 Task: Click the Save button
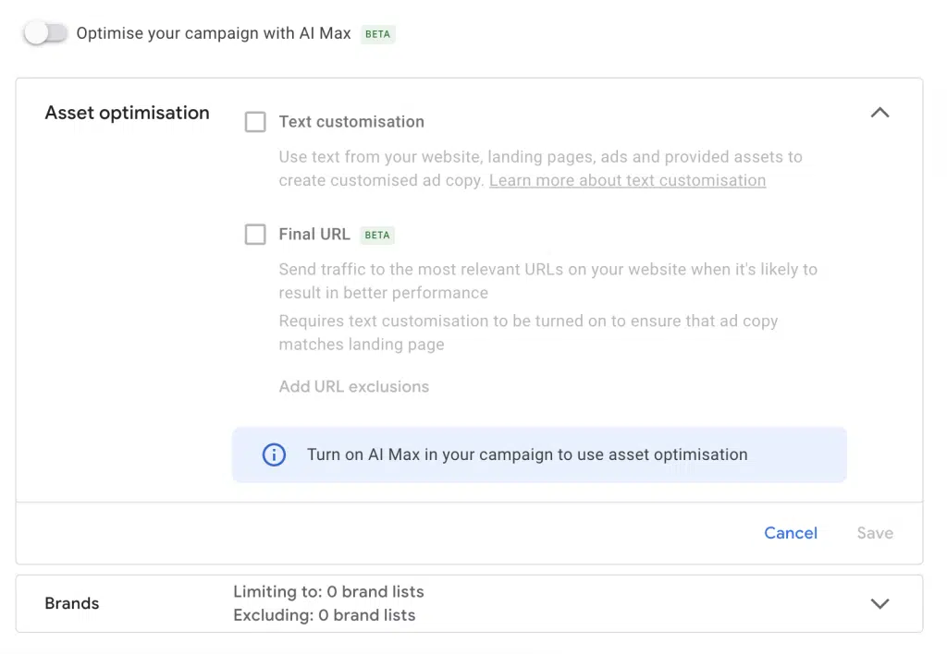875,533
